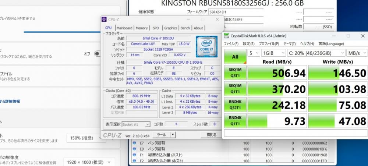Screen dimensions: 368x166
Task: Click the 242.18 read result
Action: [x=277, y=105]
